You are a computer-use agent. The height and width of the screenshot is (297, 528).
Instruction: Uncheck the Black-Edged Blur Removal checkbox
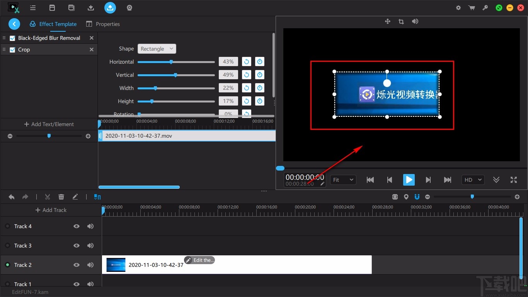(x=12, y=38)
